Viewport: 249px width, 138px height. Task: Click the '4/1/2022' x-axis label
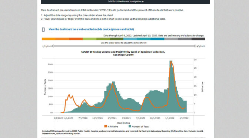tap(184, 118)
